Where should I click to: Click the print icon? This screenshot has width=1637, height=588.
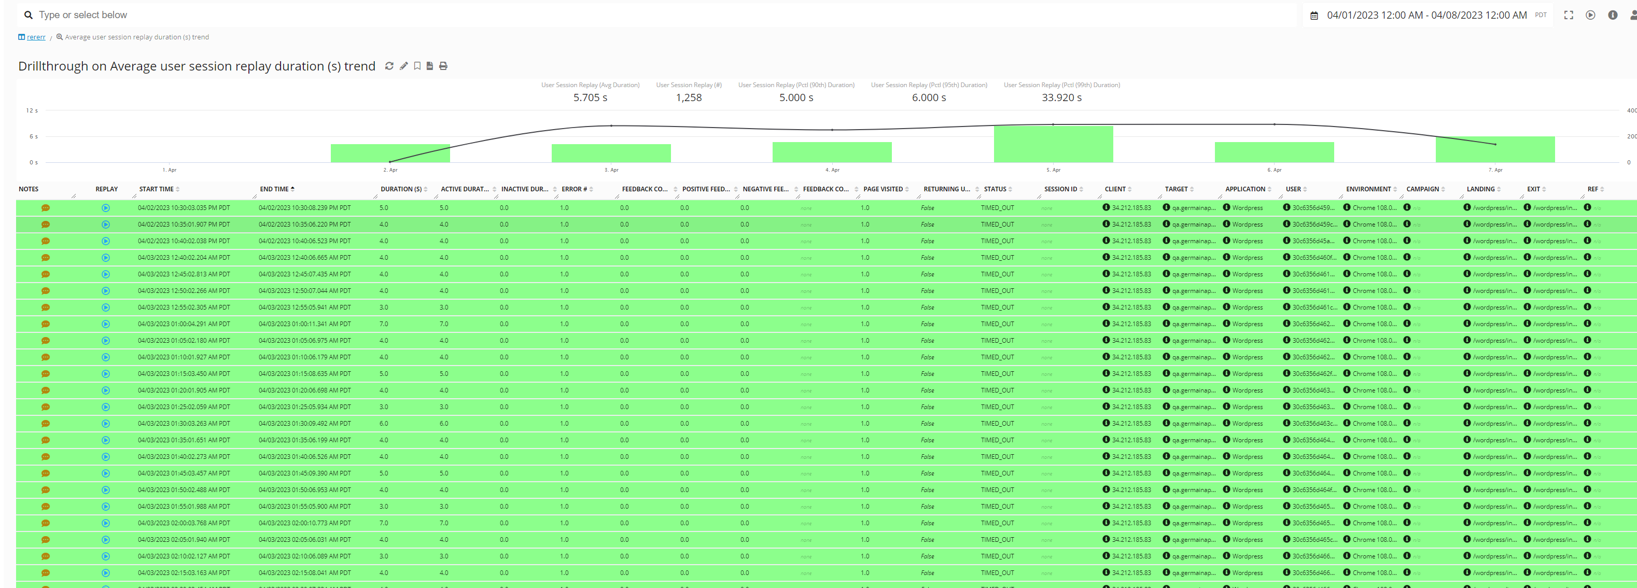443,66
